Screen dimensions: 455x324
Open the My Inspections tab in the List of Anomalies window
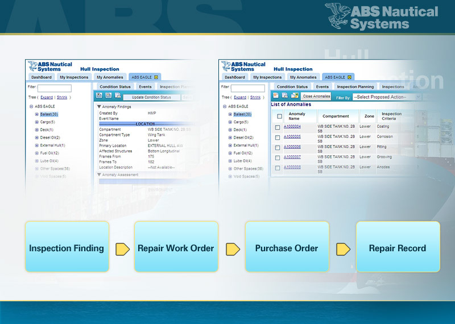267,77
